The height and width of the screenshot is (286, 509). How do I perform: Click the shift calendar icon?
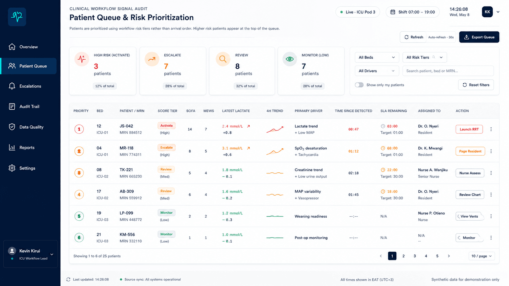pyautogui.click(x=393, y=12)
